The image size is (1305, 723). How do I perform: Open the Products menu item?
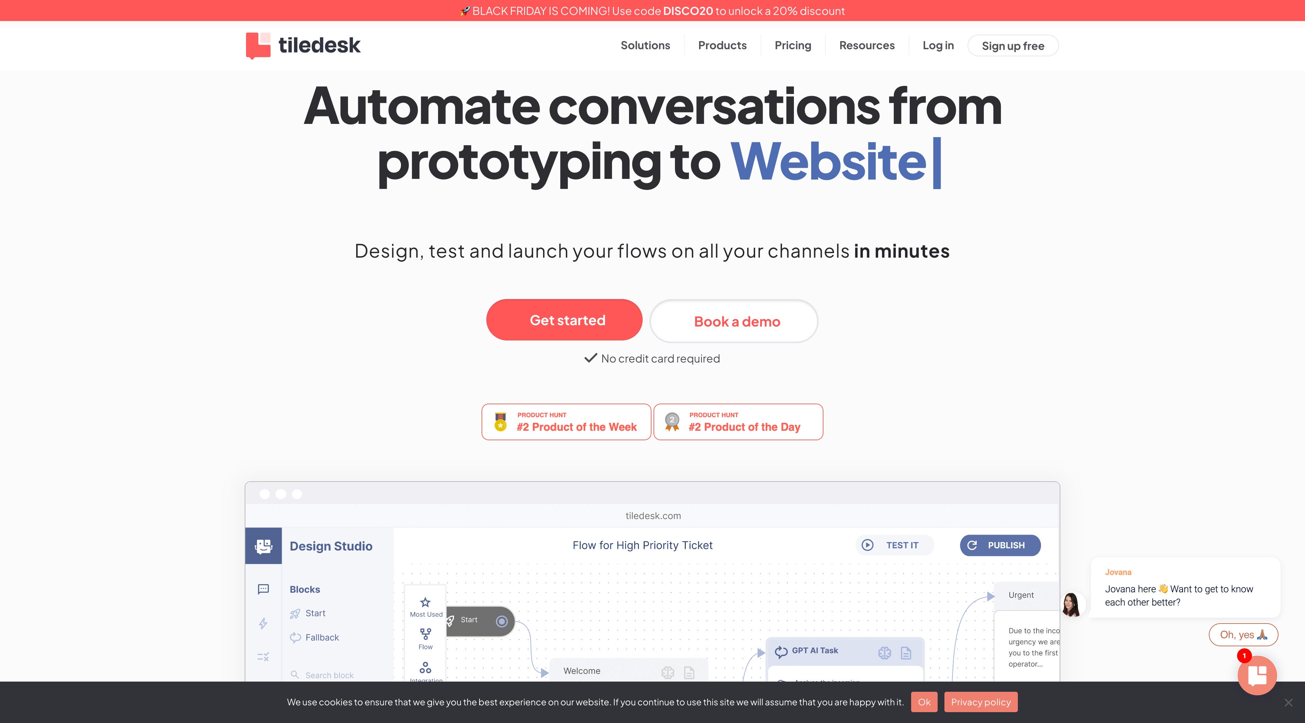click(x=722, y=45)
